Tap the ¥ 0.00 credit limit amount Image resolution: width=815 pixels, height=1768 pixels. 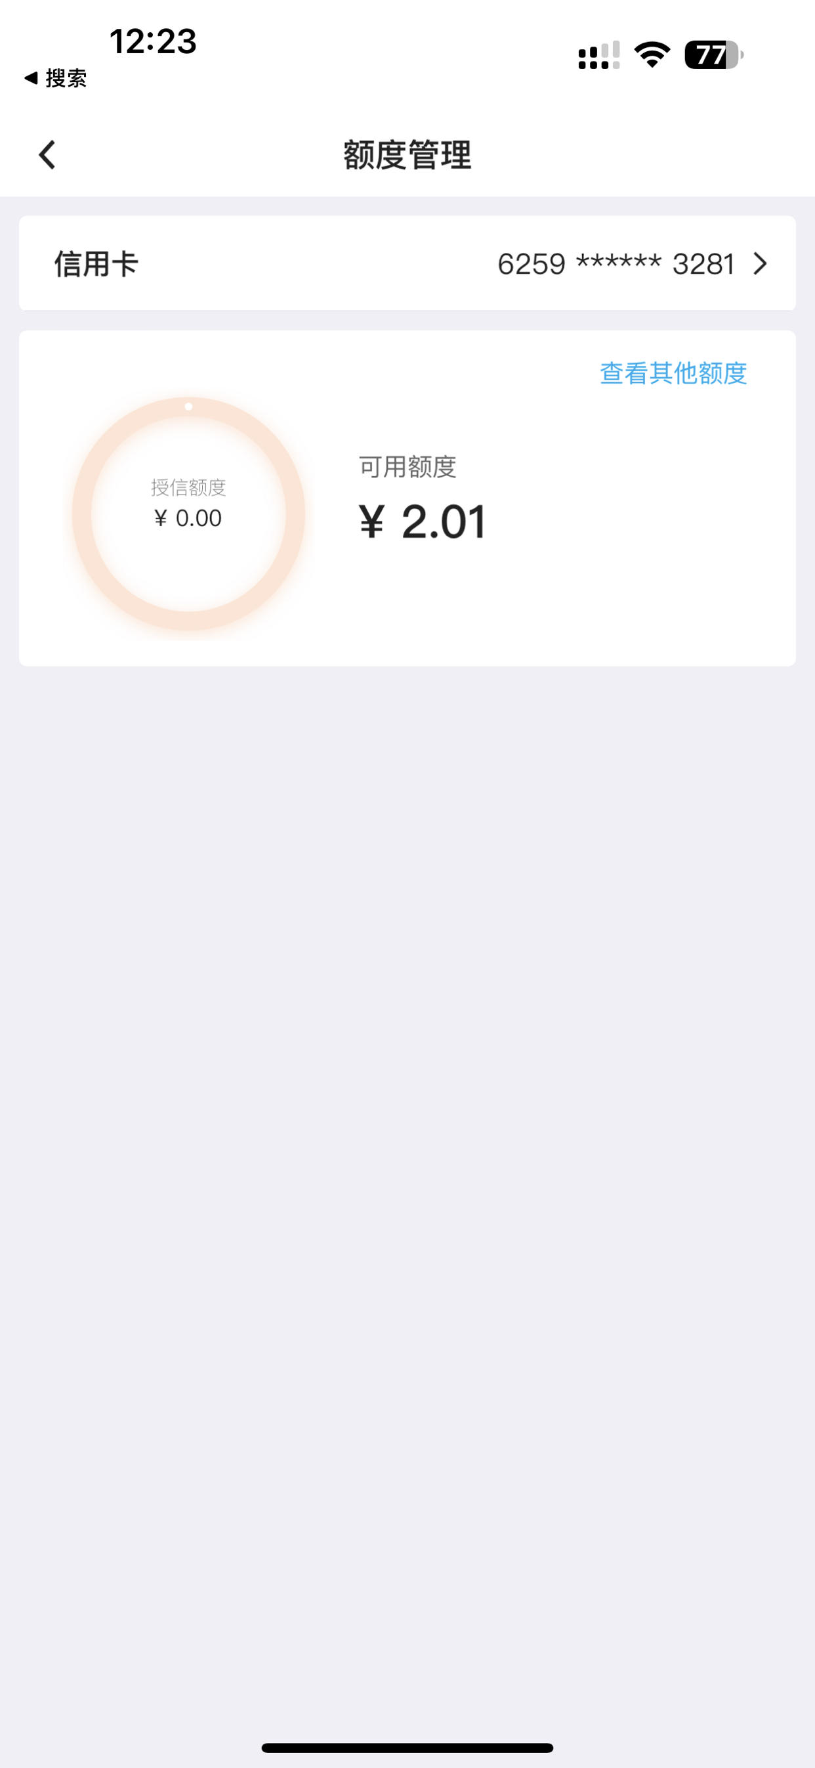click(x=188, y=518)
